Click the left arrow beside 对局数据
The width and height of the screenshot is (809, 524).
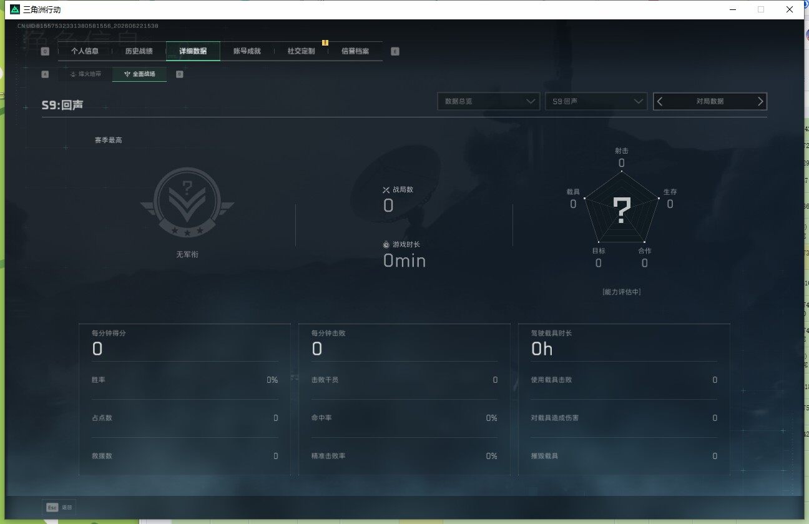[x=660, y=101]
